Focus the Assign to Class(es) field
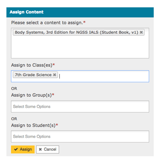The image size is (158, 162). (80, 76)
